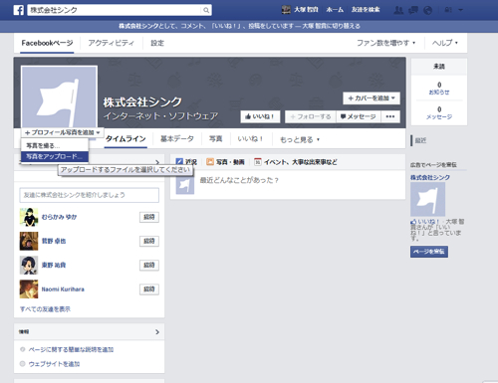Click the 招待 button in the second friend row
498x383 pixels.
149,241
